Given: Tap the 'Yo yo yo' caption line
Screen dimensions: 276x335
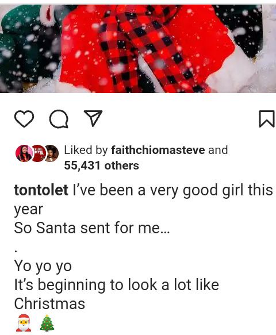Looking at the screenshot, I should coord(43,267).
